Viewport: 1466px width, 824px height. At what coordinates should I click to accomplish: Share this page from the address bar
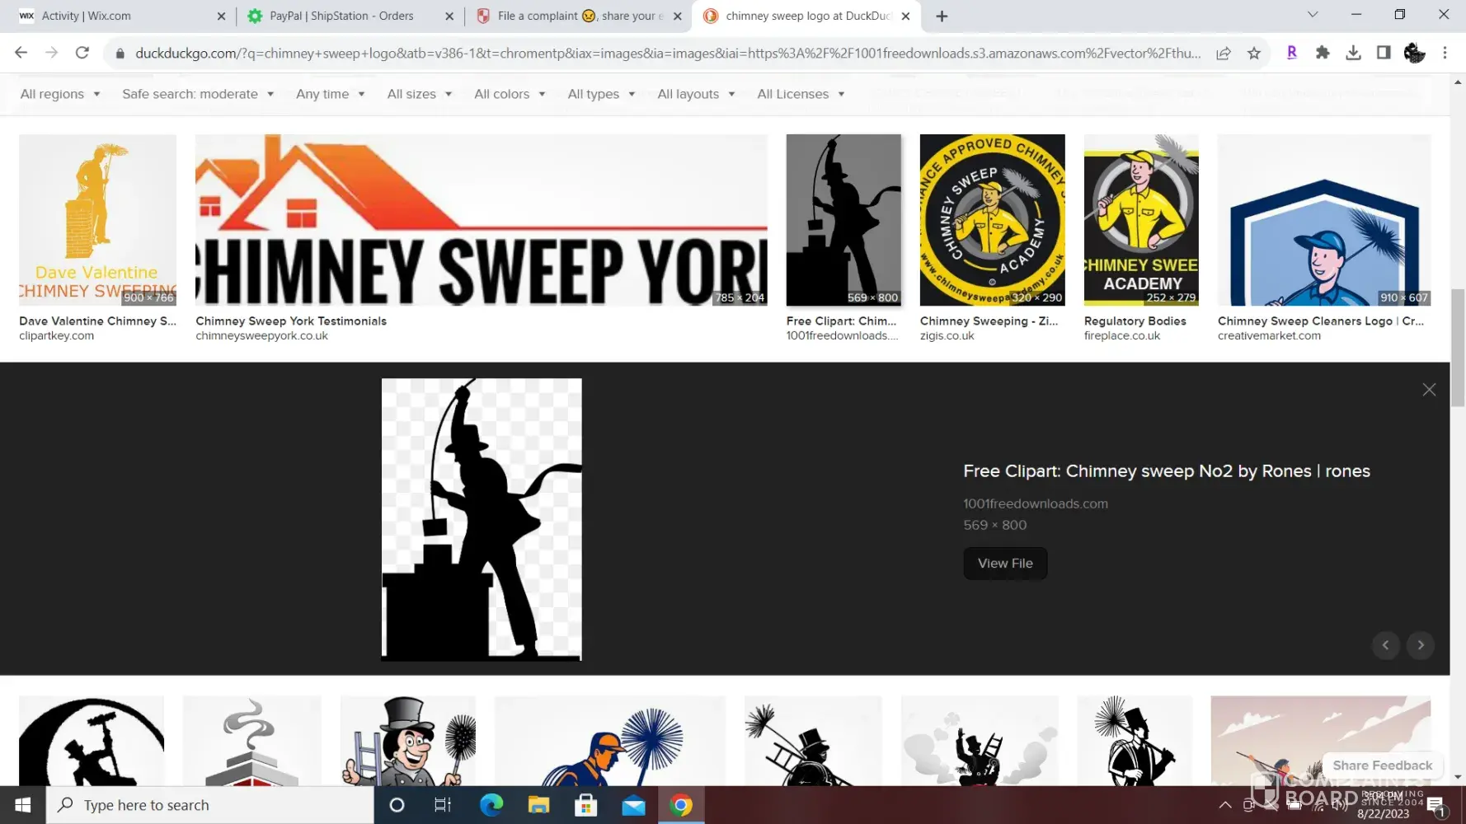[1224, 53]
